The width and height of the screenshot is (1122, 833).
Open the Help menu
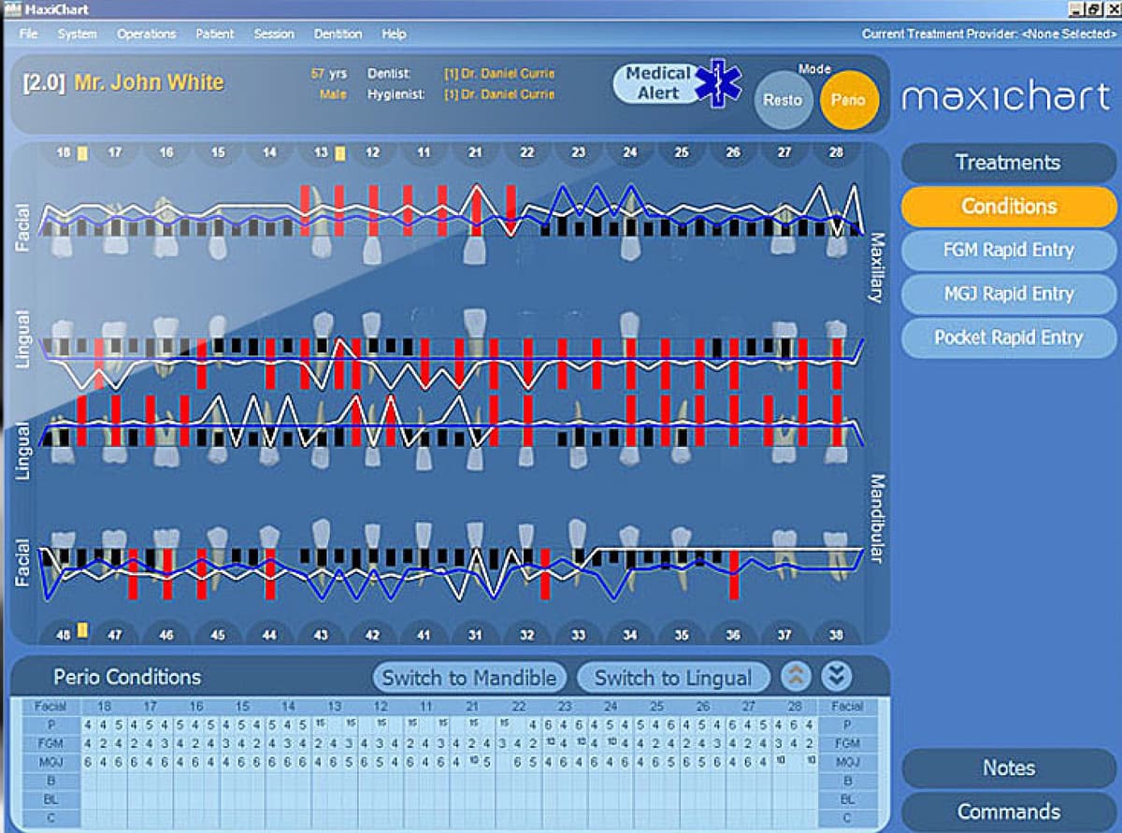[394, 34]
